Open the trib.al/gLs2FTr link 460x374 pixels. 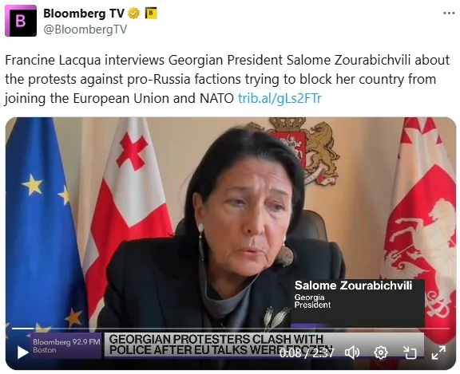[x=280, y=98]
